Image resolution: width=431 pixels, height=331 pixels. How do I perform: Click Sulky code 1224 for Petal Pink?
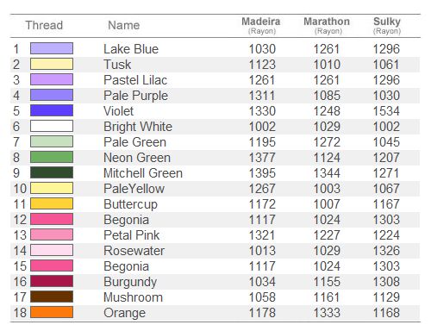(386, 235)
